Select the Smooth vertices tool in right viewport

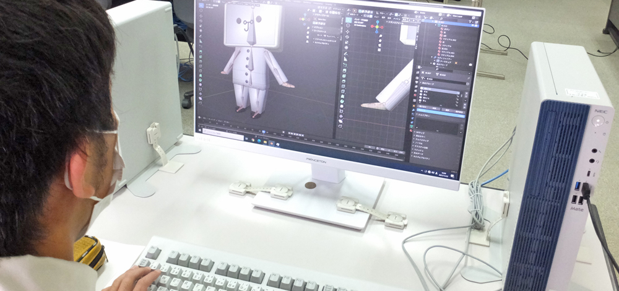342,106
